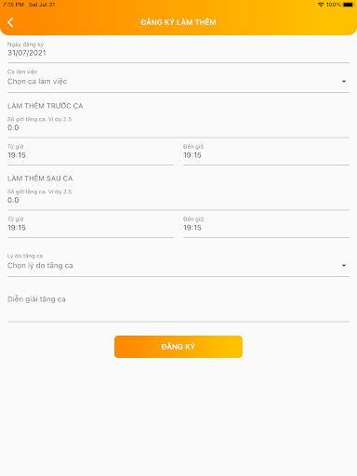Click the Diễn giải tăng ca text field
The height and width of the screenshot is (476, 357).
pos(178,304)
